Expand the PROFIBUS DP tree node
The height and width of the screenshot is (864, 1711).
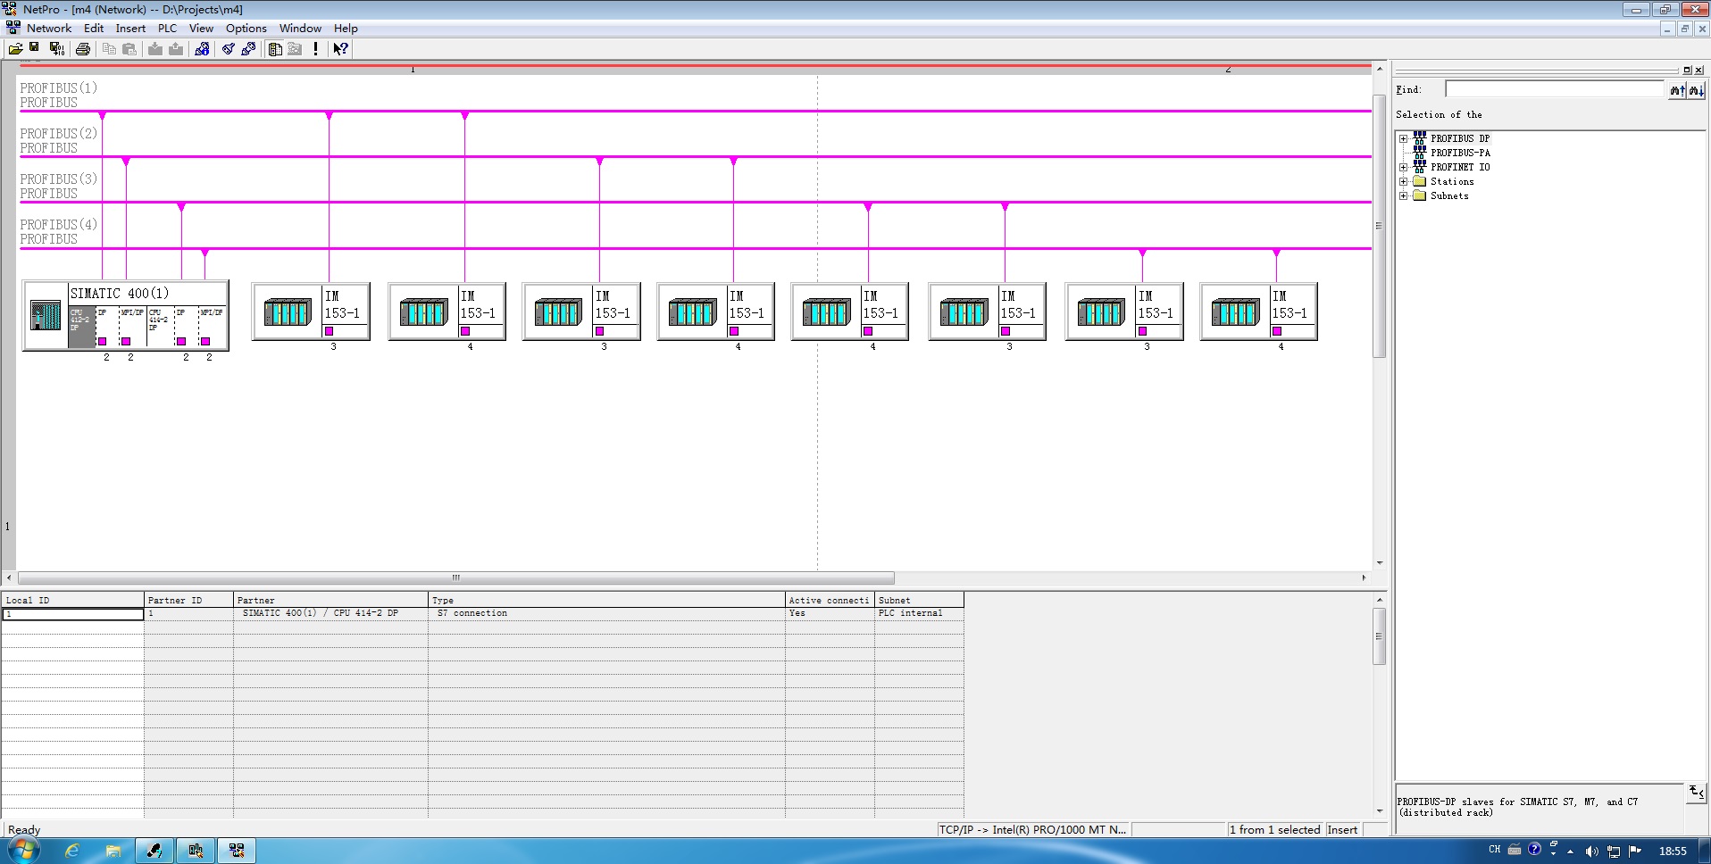tap(1403, 139)
